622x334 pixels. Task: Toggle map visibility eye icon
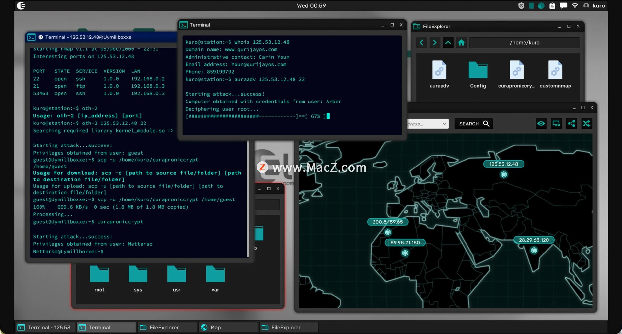541,124
